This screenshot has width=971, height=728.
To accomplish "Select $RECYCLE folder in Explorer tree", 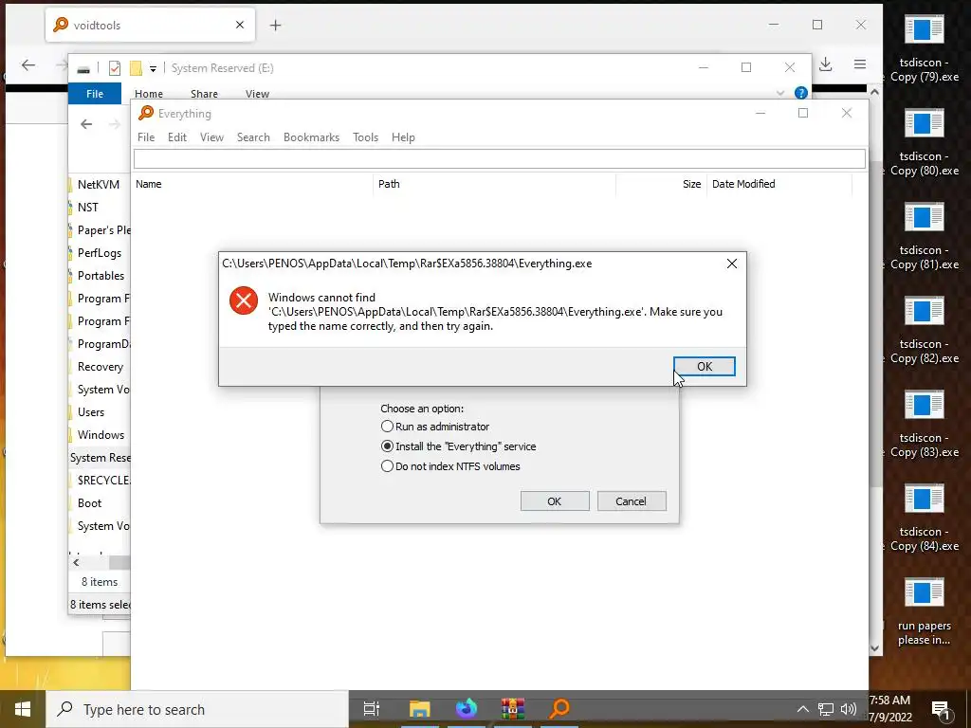I will click(x=102, y=481).
